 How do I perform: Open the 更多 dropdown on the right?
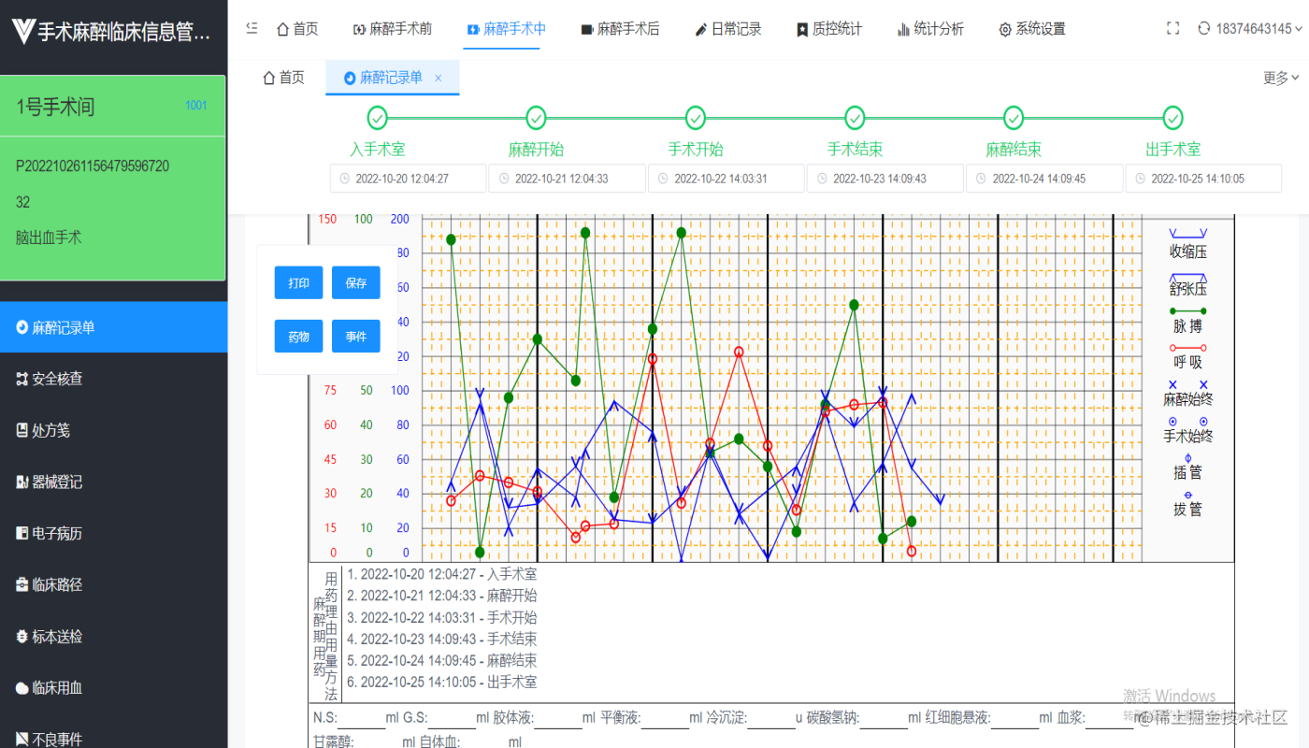pyautogui.click(x=1279, y=78)
